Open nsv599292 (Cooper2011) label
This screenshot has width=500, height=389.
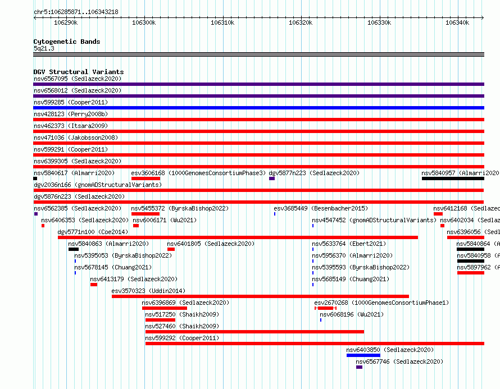(182, 338)
